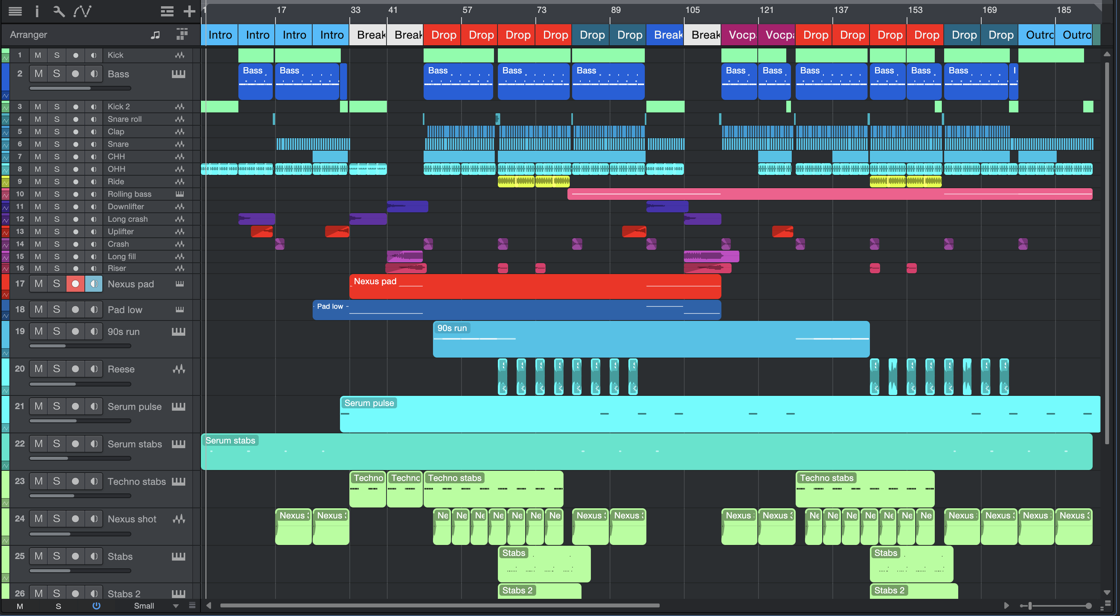This screenshot has height=616, width=1120.
Task: Open instrument icon on Rolling bass track
Action: [179, 194]
